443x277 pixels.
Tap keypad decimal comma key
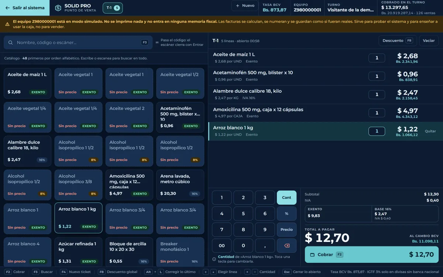point(265,246)
